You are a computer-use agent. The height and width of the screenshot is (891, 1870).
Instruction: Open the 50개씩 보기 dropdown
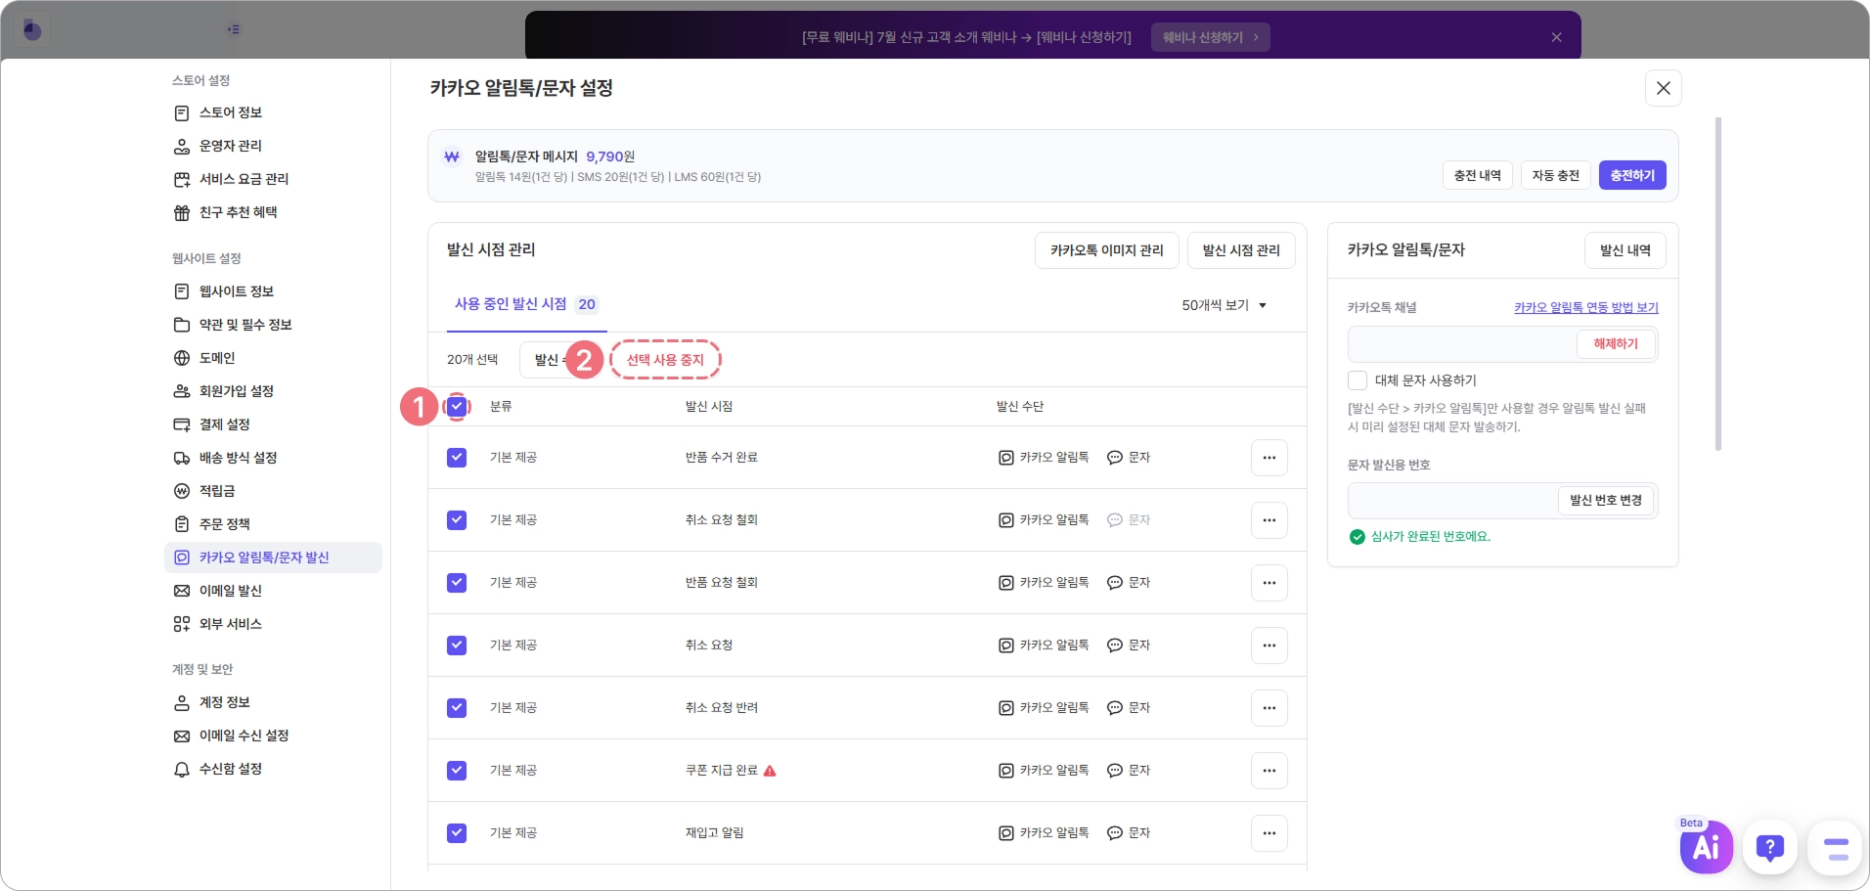[1224, 305]
